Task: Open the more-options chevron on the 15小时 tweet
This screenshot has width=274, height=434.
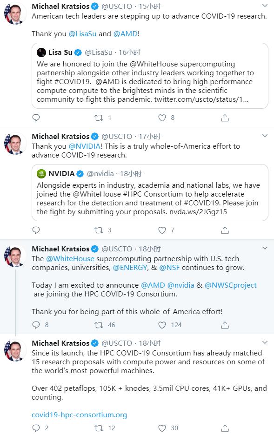Action: point(265,6)
